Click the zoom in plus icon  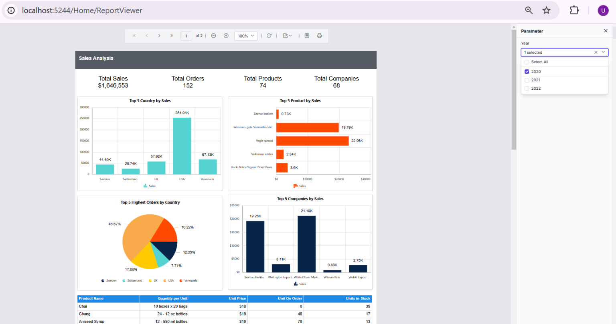pyautogui.click(x=226, y=36)
